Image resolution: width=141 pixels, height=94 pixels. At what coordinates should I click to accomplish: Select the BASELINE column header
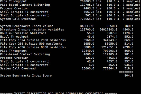point(87,26)
